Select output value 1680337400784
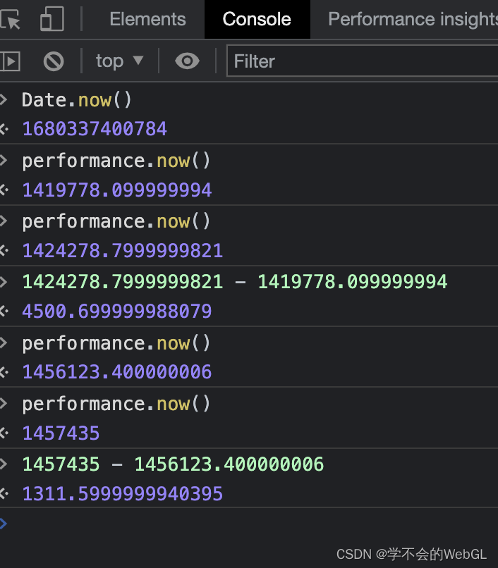This screenshot has width=498, height=568. click(x=95, y=128)
